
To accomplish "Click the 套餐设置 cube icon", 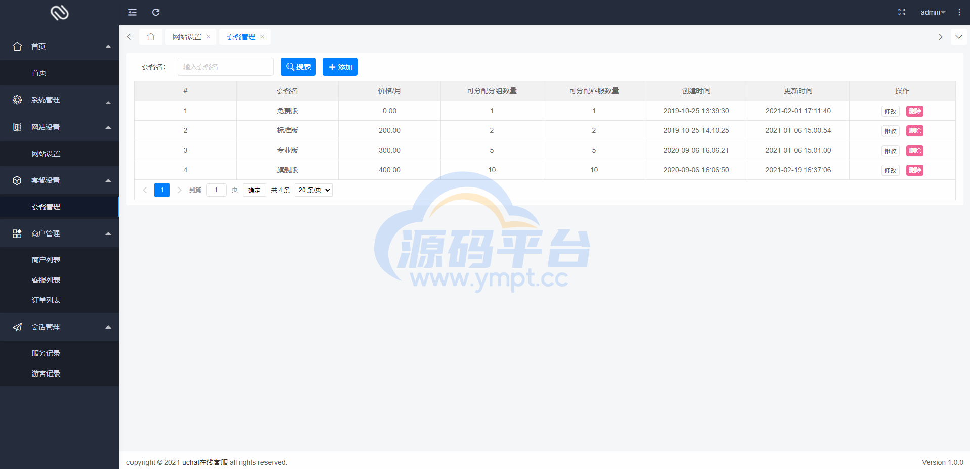I will click(17, 180).
